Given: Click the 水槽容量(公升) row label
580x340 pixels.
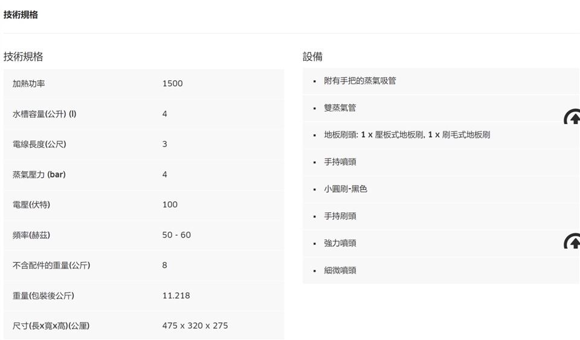Looking at the screenshot, I should tap(44, 114).
